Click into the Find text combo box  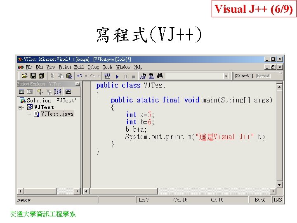coord(195,76)
